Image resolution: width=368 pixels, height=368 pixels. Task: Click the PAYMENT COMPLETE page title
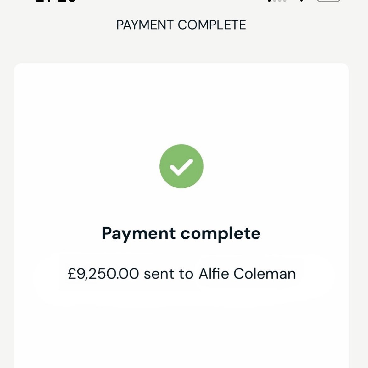pos(181,25)
